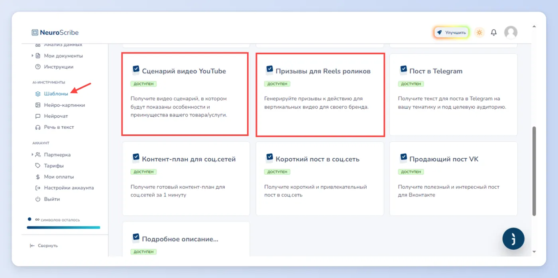
Task: Open the Шаблоны templates section
Action: [56, 94]
